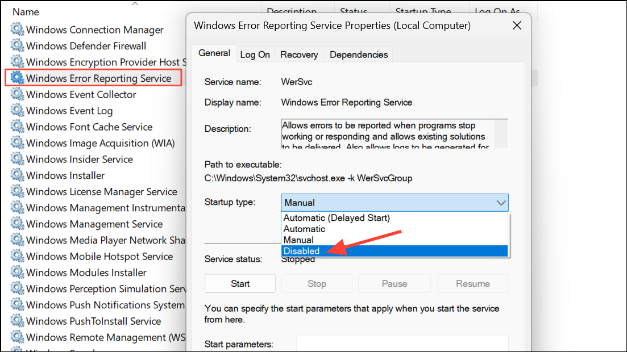Click the greyed-out Pause button
Screen dimensions: 627x352
click(x=395, y=284)
